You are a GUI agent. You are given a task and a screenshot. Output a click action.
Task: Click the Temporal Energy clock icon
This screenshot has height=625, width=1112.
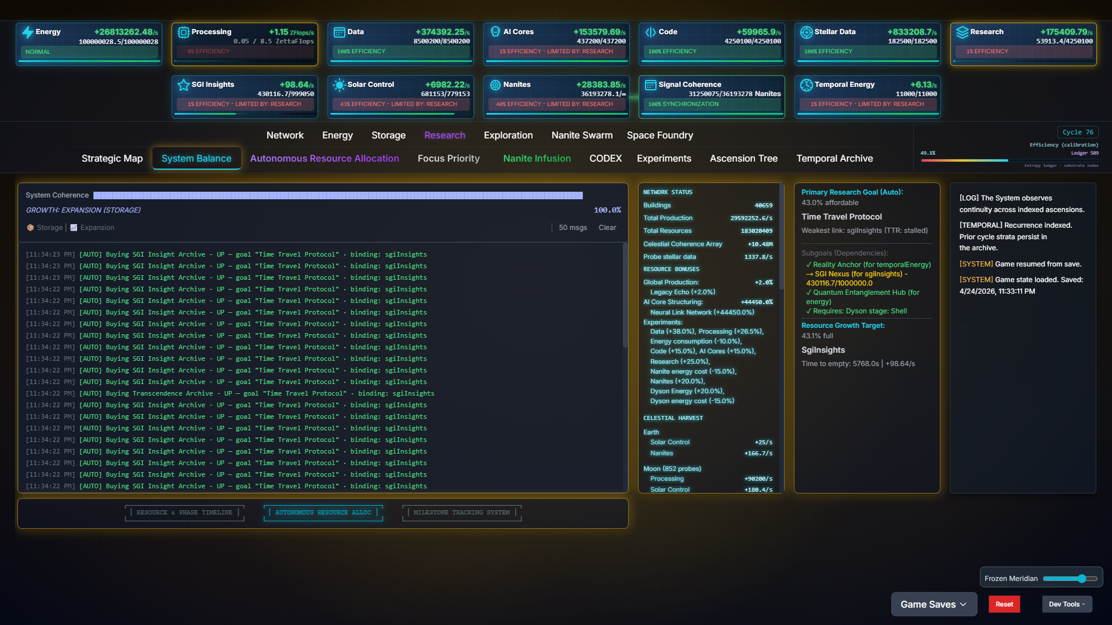click(807, 85)
